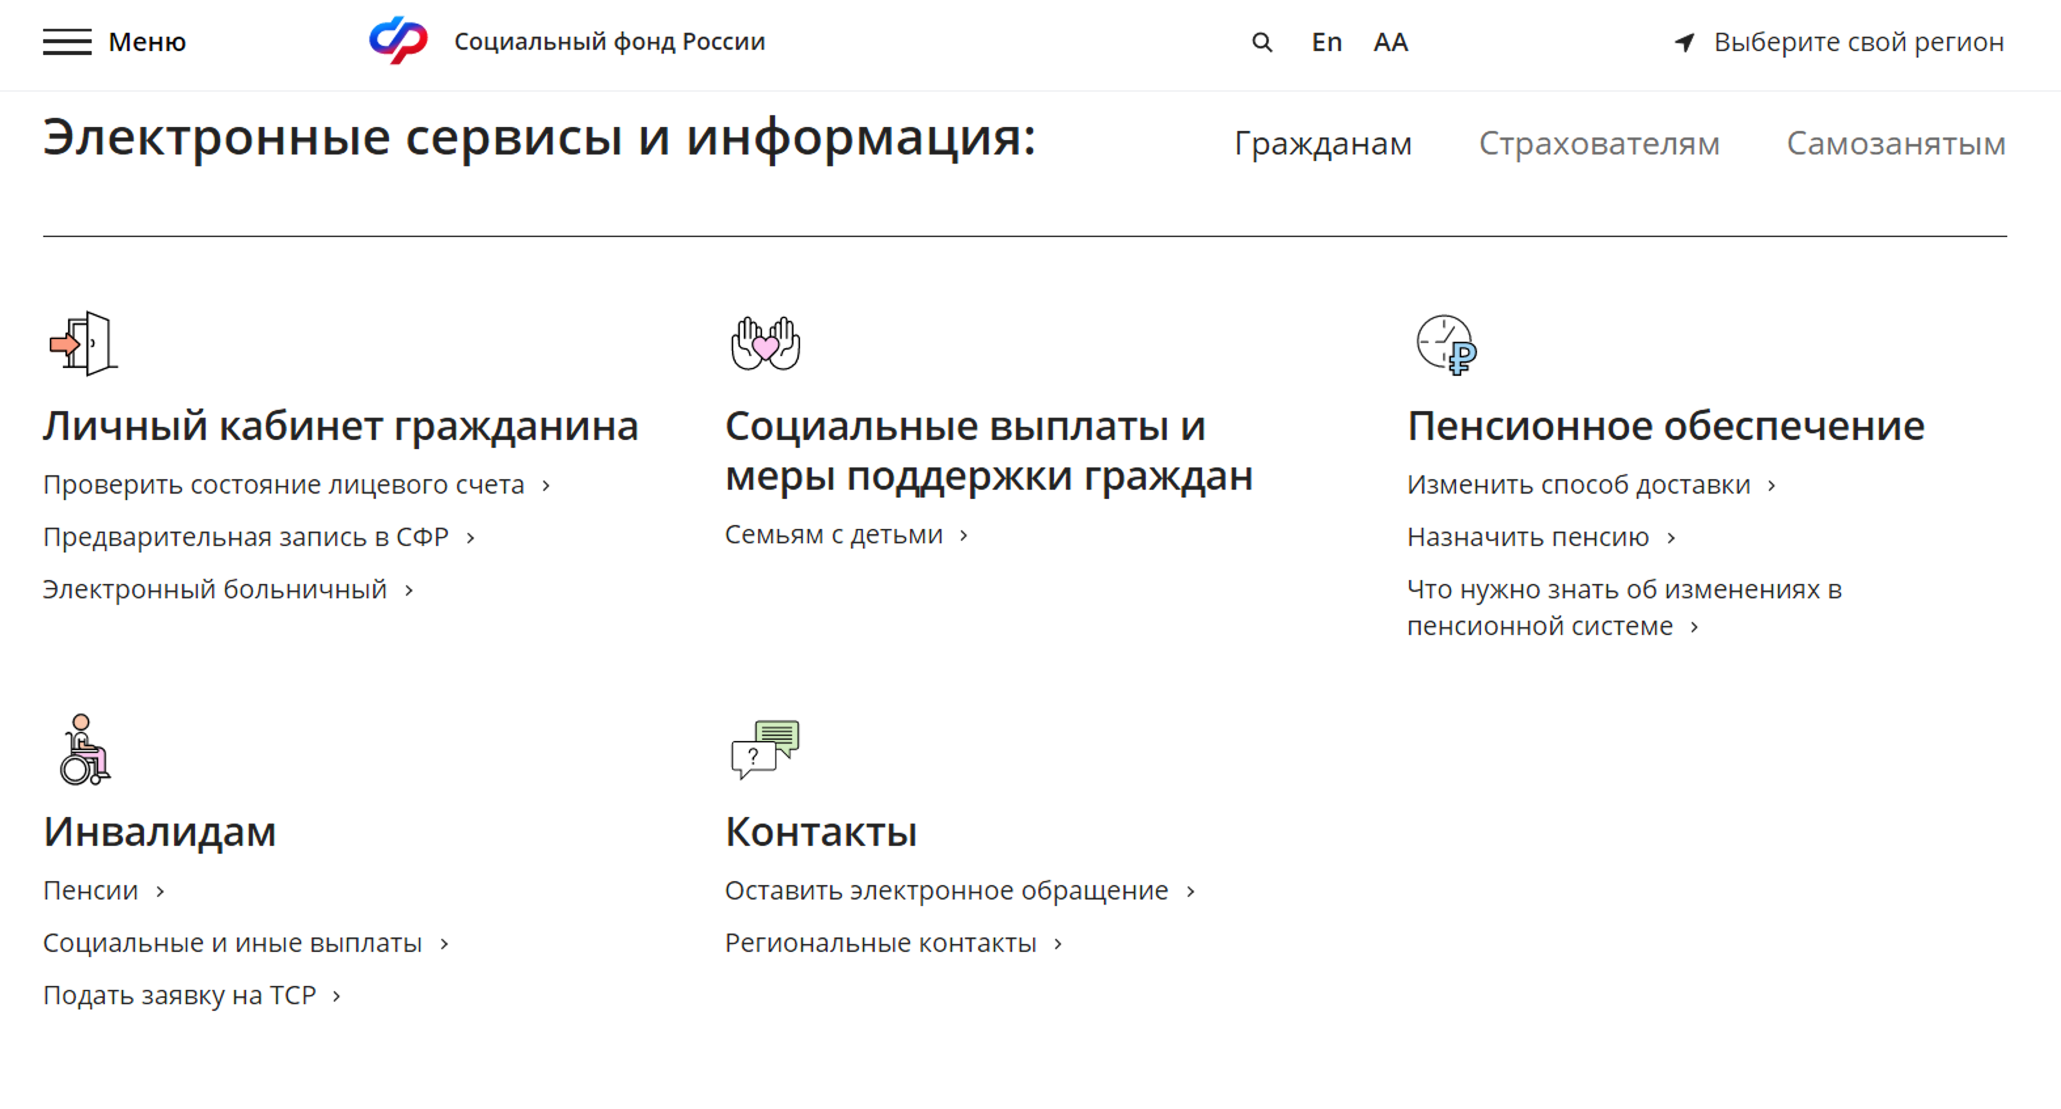This screenshot has width=2061, height=1109.
Task: Select the Гражданам tab
Action: click(x=1323, y=144)
